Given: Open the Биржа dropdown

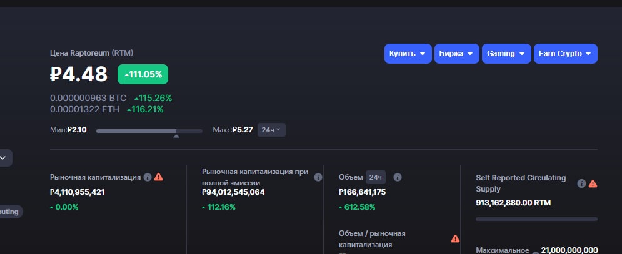Looking at the screenshot, I should [x=456, y=54].
